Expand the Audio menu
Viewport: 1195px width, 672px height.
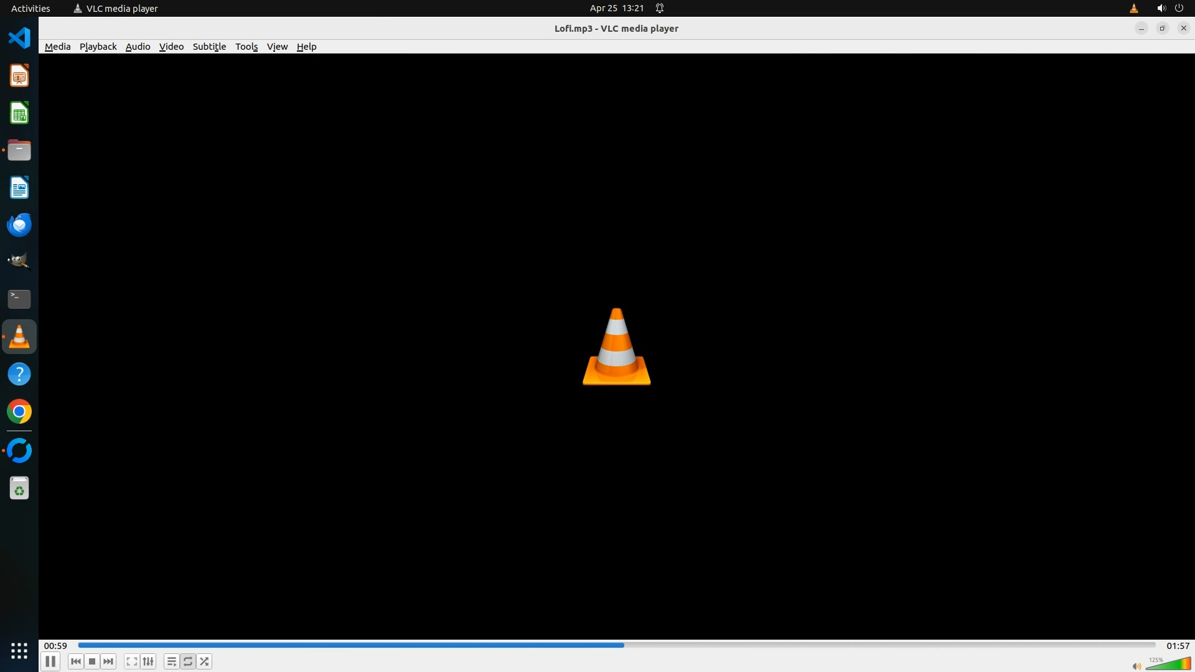coord(138,47)
